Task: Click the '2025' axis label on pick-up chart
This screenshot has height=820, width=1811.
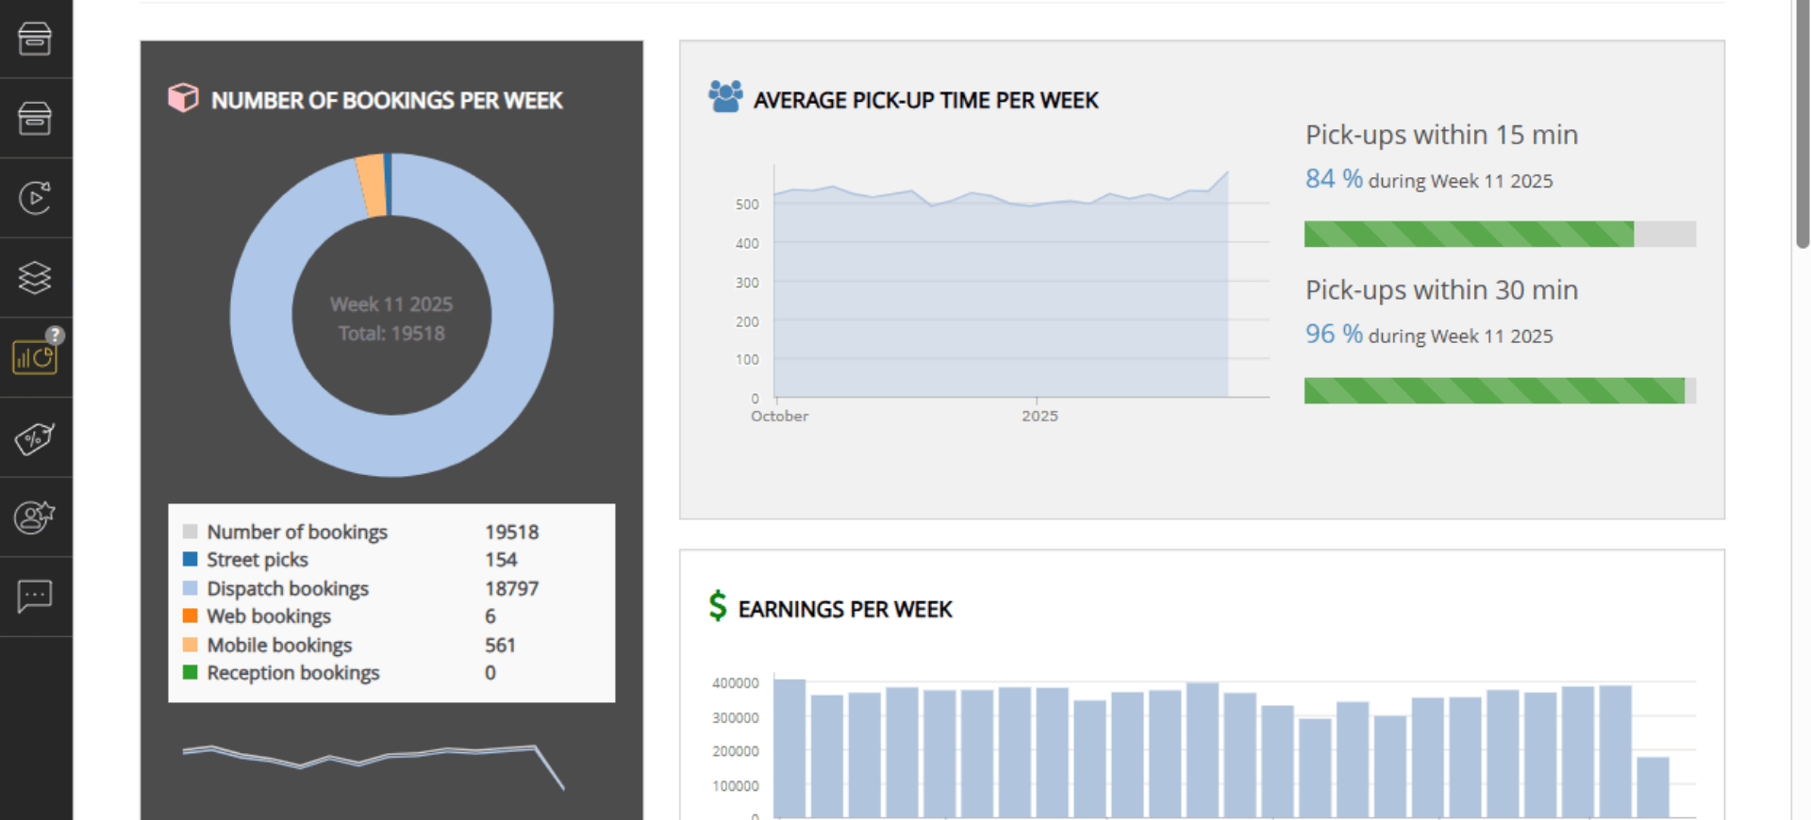Action: click(x=1039, y=416)
